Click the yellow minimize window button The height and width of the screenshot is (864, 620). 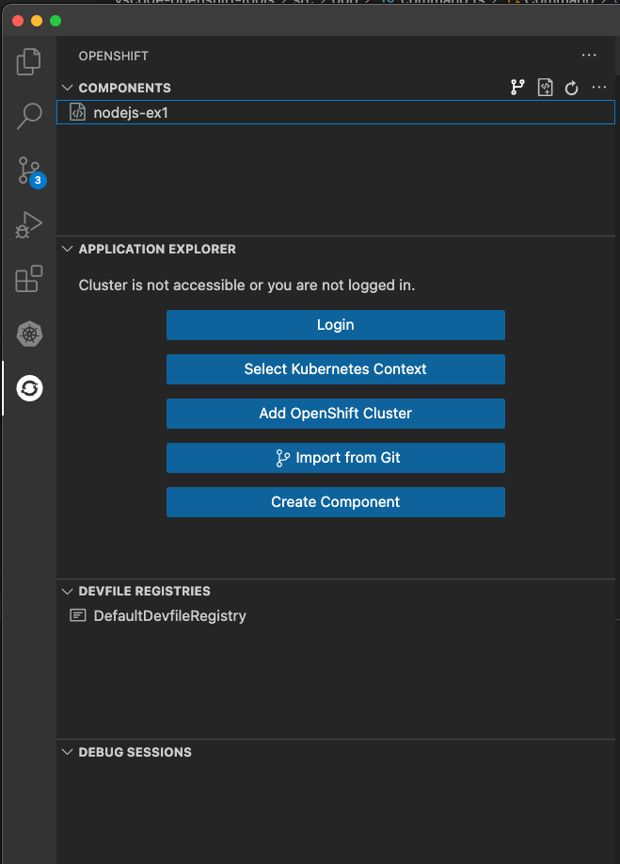click(37, 21)
